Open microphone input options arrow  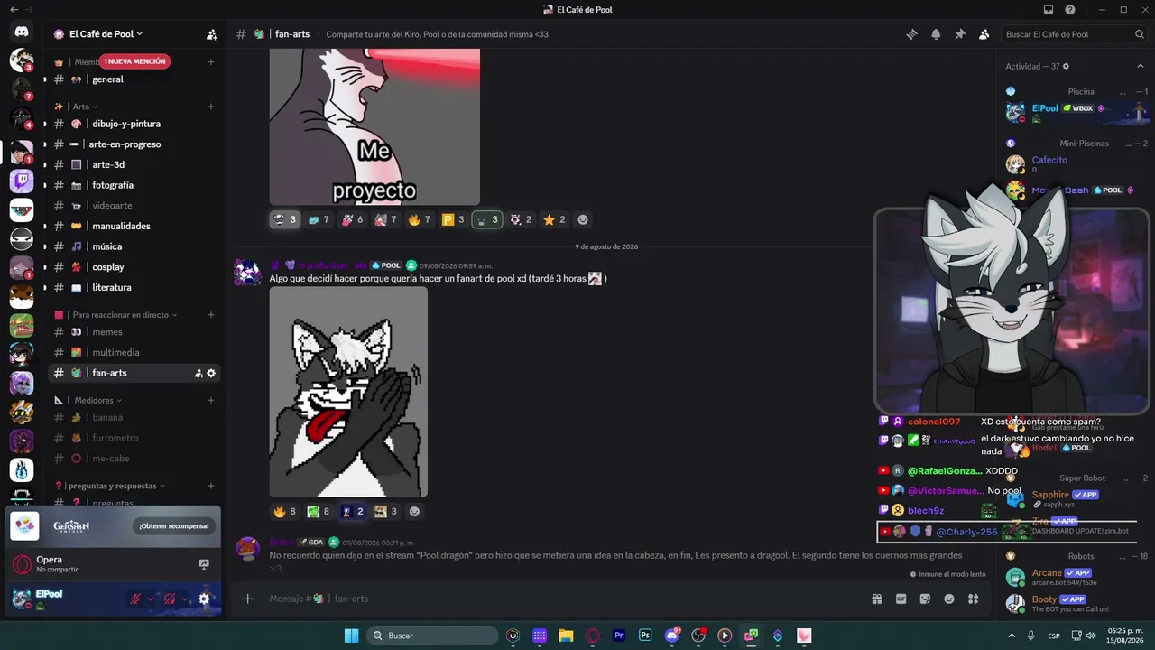tap(151, 599)
